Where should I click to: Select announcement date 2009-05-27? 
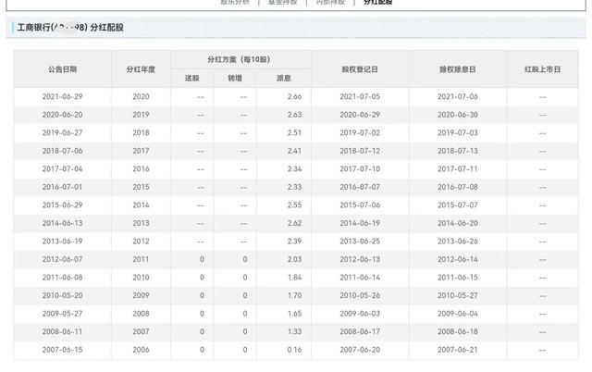pos(62,314)
